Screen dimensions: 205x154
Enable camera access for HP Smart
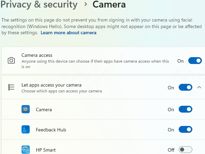[x=186, y=150]
